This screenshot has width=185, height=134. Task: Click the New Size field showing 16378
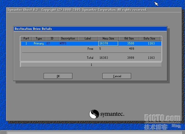[108, 43]
